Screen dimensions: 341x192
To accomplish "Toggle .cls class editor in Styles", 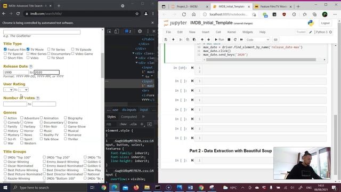I will pyautogui.click(x=133, y=124).
